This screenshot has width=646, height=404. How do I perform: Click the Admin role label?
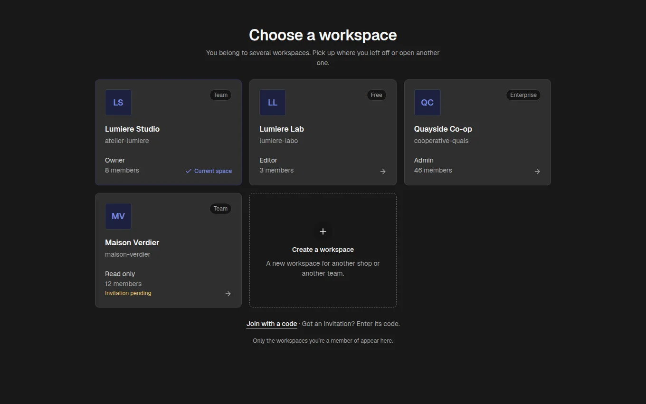click(x=424, y=160)
